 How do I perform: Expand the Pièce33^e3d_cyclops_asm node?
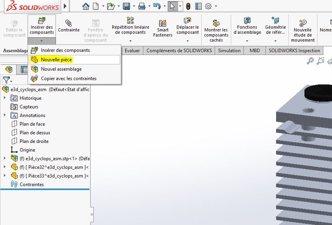pyautogui.click(x=5, y=176)
